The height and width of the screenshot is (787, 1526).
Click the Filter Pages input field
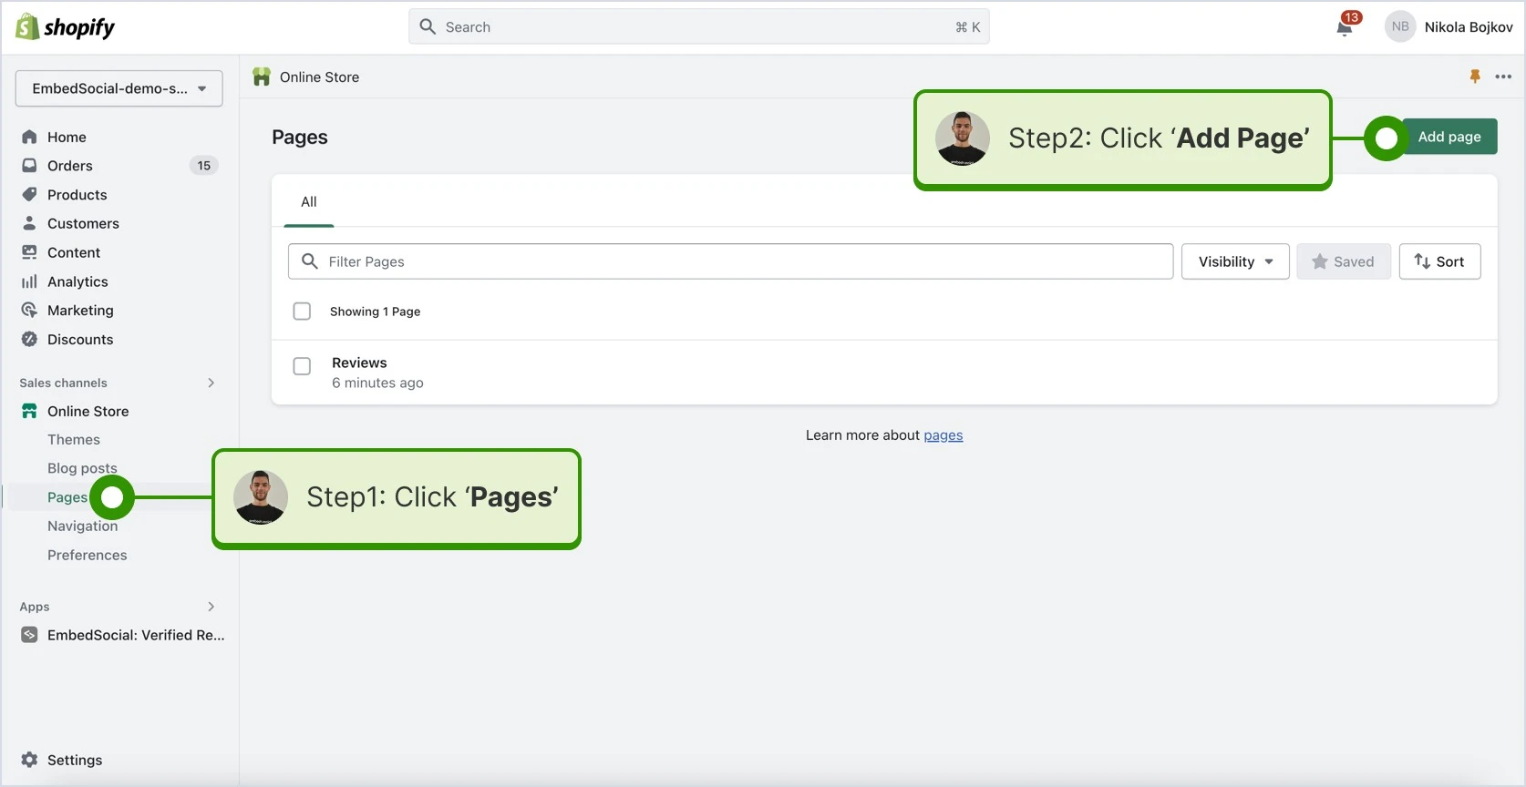[x=731, y=261]
